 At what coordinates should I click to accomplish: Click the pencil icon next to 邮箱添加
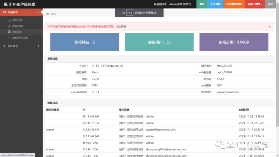click(9, 26)
